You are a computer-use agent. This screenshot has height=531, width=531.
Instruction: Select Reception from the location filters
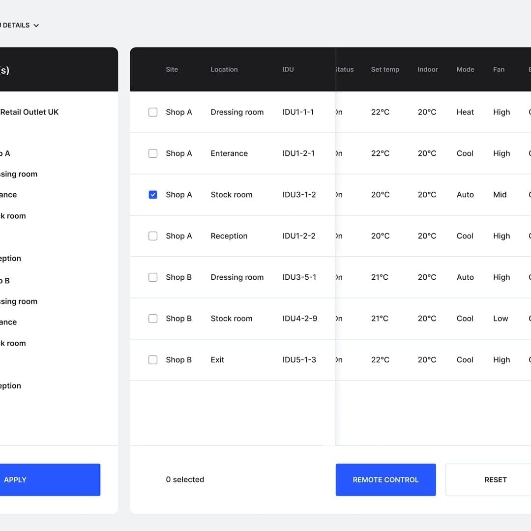10,258
